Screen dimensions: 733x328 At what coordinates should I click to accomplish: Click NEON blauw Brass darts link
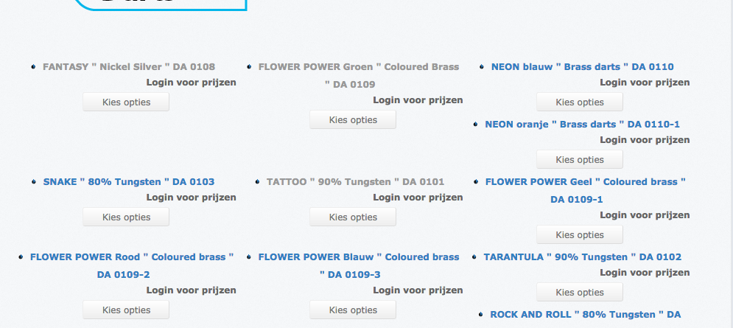[582, 66]
